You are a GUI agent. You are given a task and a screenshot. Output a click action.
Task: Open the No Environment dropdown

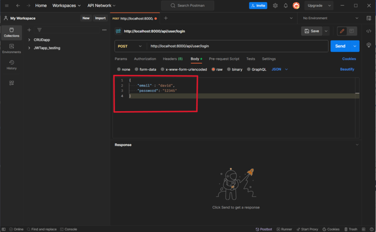pos(330,18)
